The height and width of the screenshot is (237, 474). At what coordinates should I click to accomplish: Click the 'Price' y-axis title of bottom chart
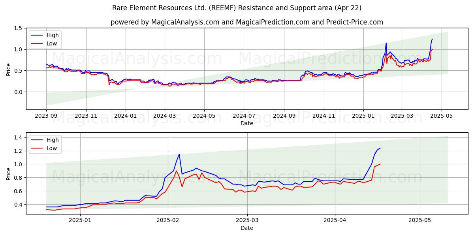tap(9, 173)
